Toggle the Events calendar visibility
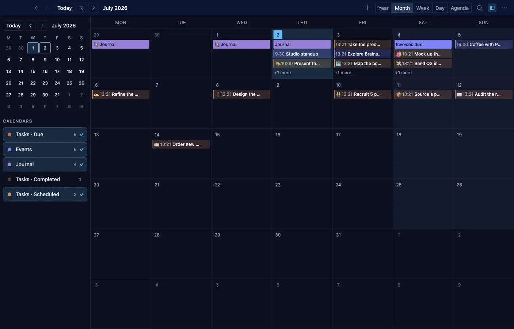This screenshot has width=514, height=329. [x=45, y=149]
